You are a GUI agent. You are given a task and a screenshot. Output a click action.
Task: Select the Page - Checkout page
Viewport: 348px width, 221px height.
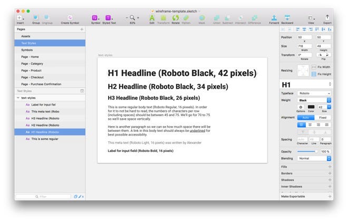click(50, 78)
